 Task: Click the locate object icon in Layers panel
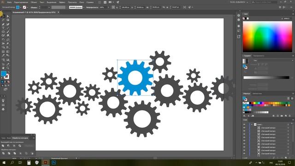coord(274,158)
